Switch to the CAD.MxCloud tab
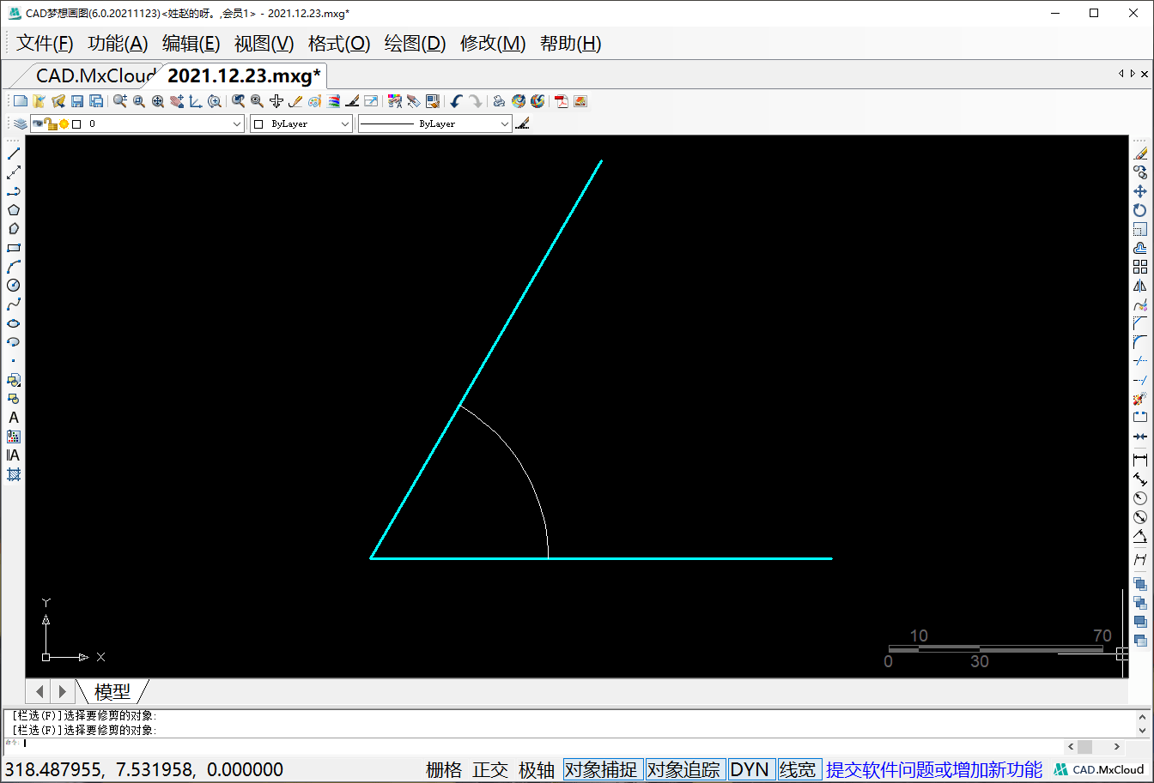This screenshot has width=1154, height=783. click(x=94, y=75)
